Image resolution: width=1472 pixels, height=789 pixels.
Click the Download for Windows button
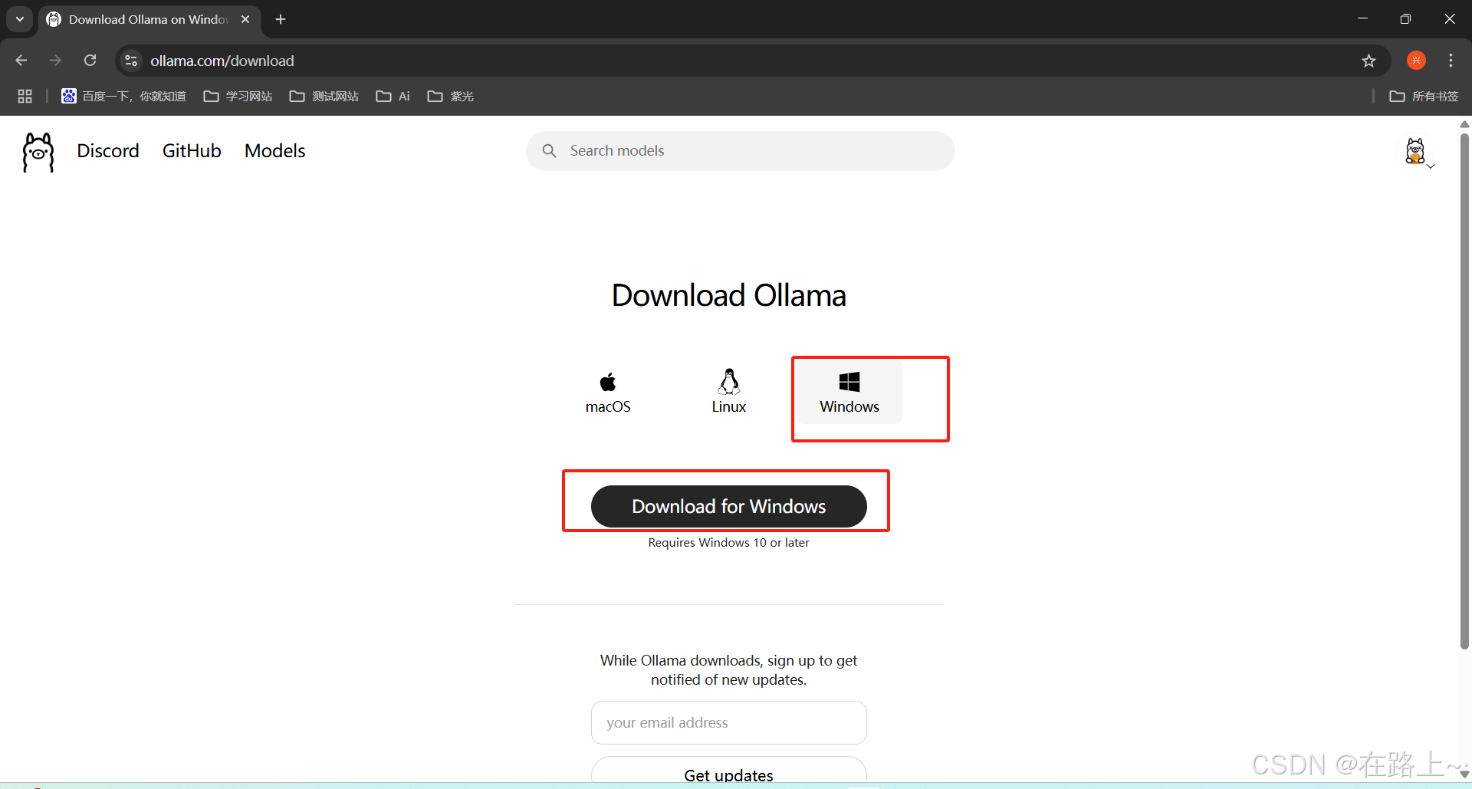[x=728, y=506]
